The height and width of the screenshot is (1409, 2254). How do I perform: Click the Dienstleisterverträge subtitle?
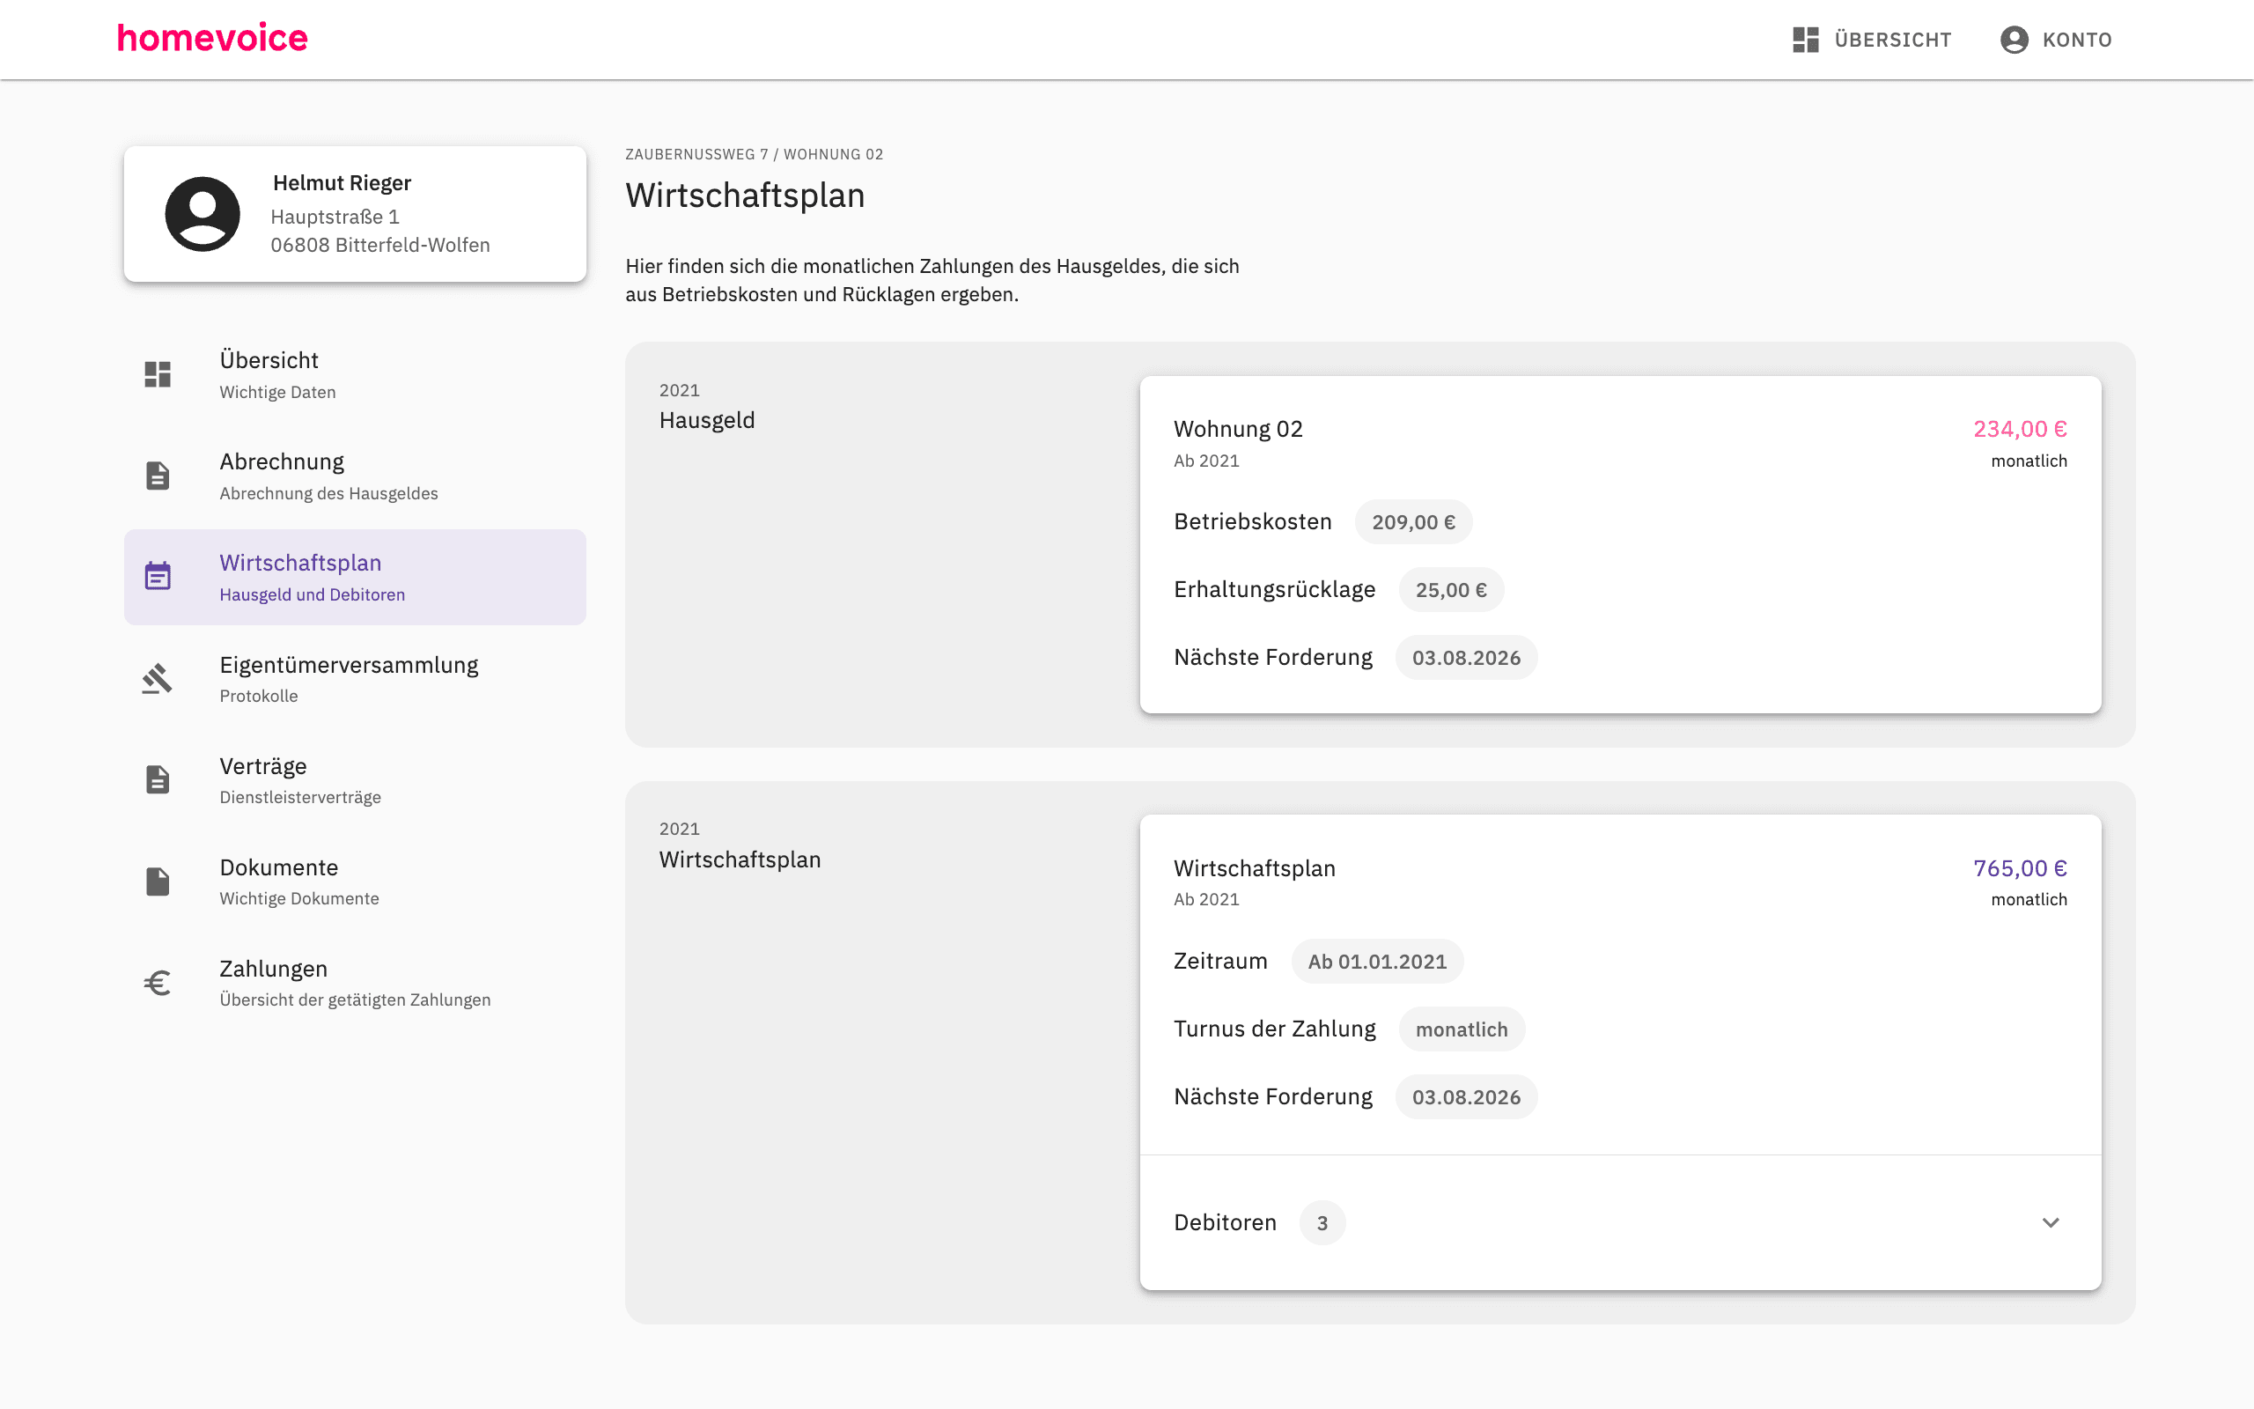point(300,797)
